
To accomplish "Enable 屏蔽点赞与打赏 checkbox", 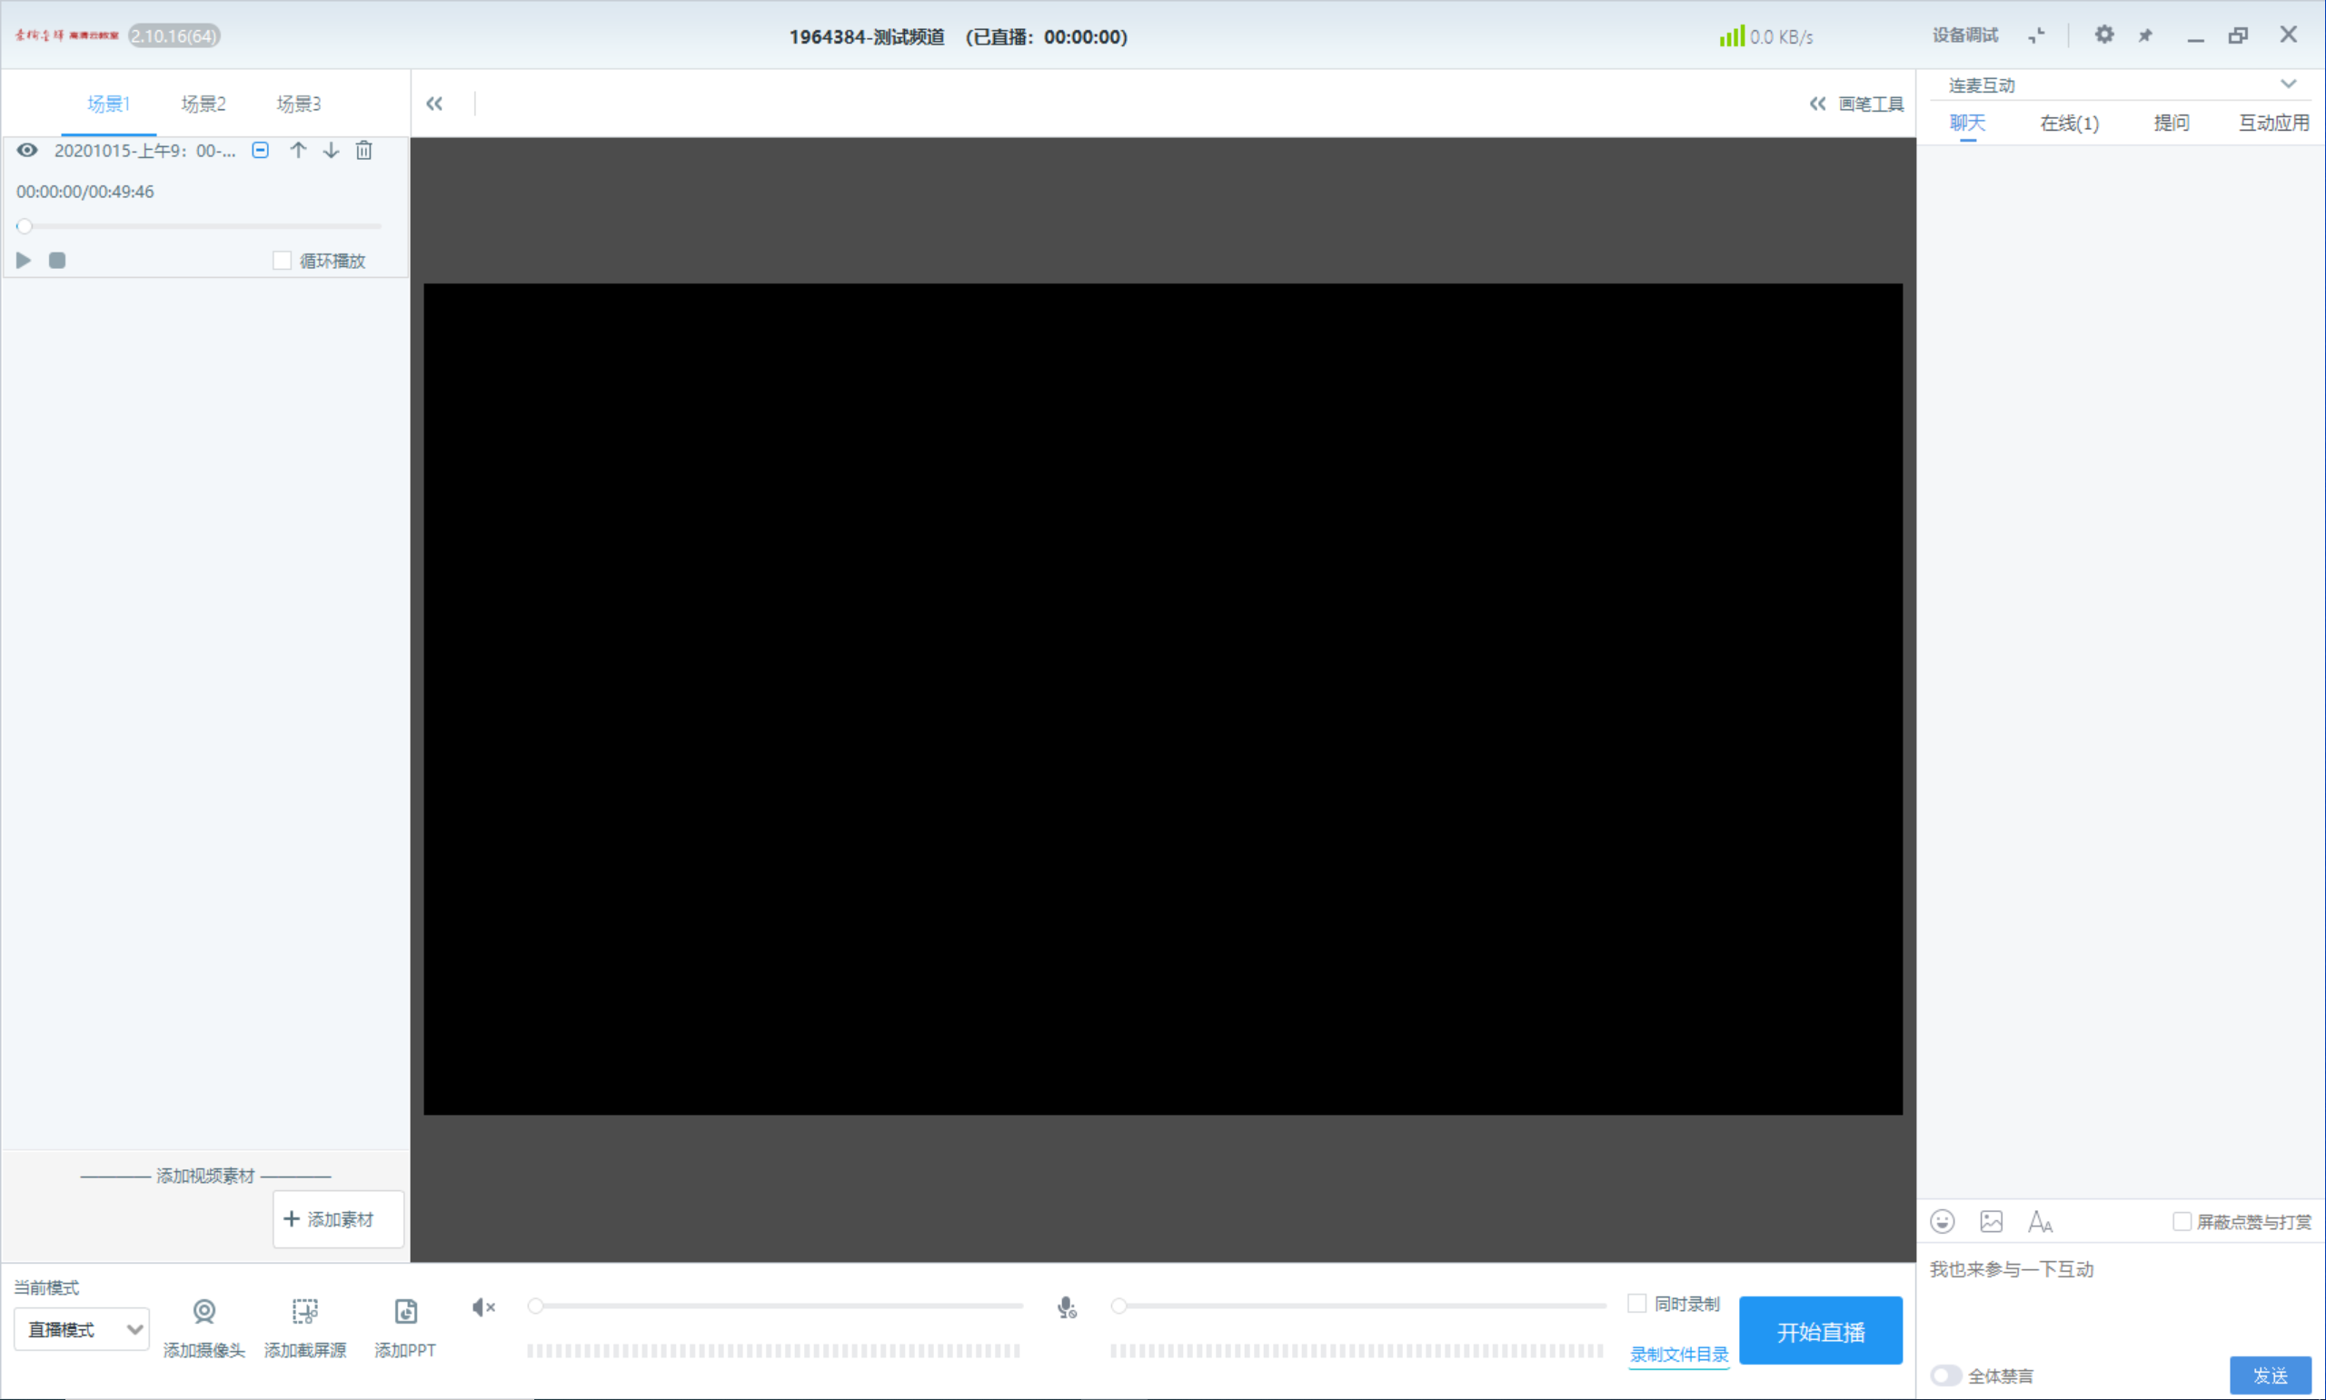I will [x=2182, y=1222].
